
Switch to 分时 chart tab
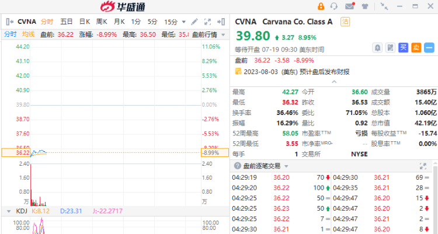pyautogui.click(x=47, y=22)
